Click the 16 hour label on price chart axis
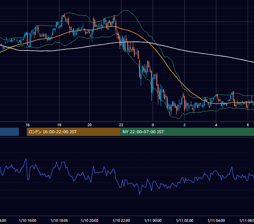 point(28,125)
